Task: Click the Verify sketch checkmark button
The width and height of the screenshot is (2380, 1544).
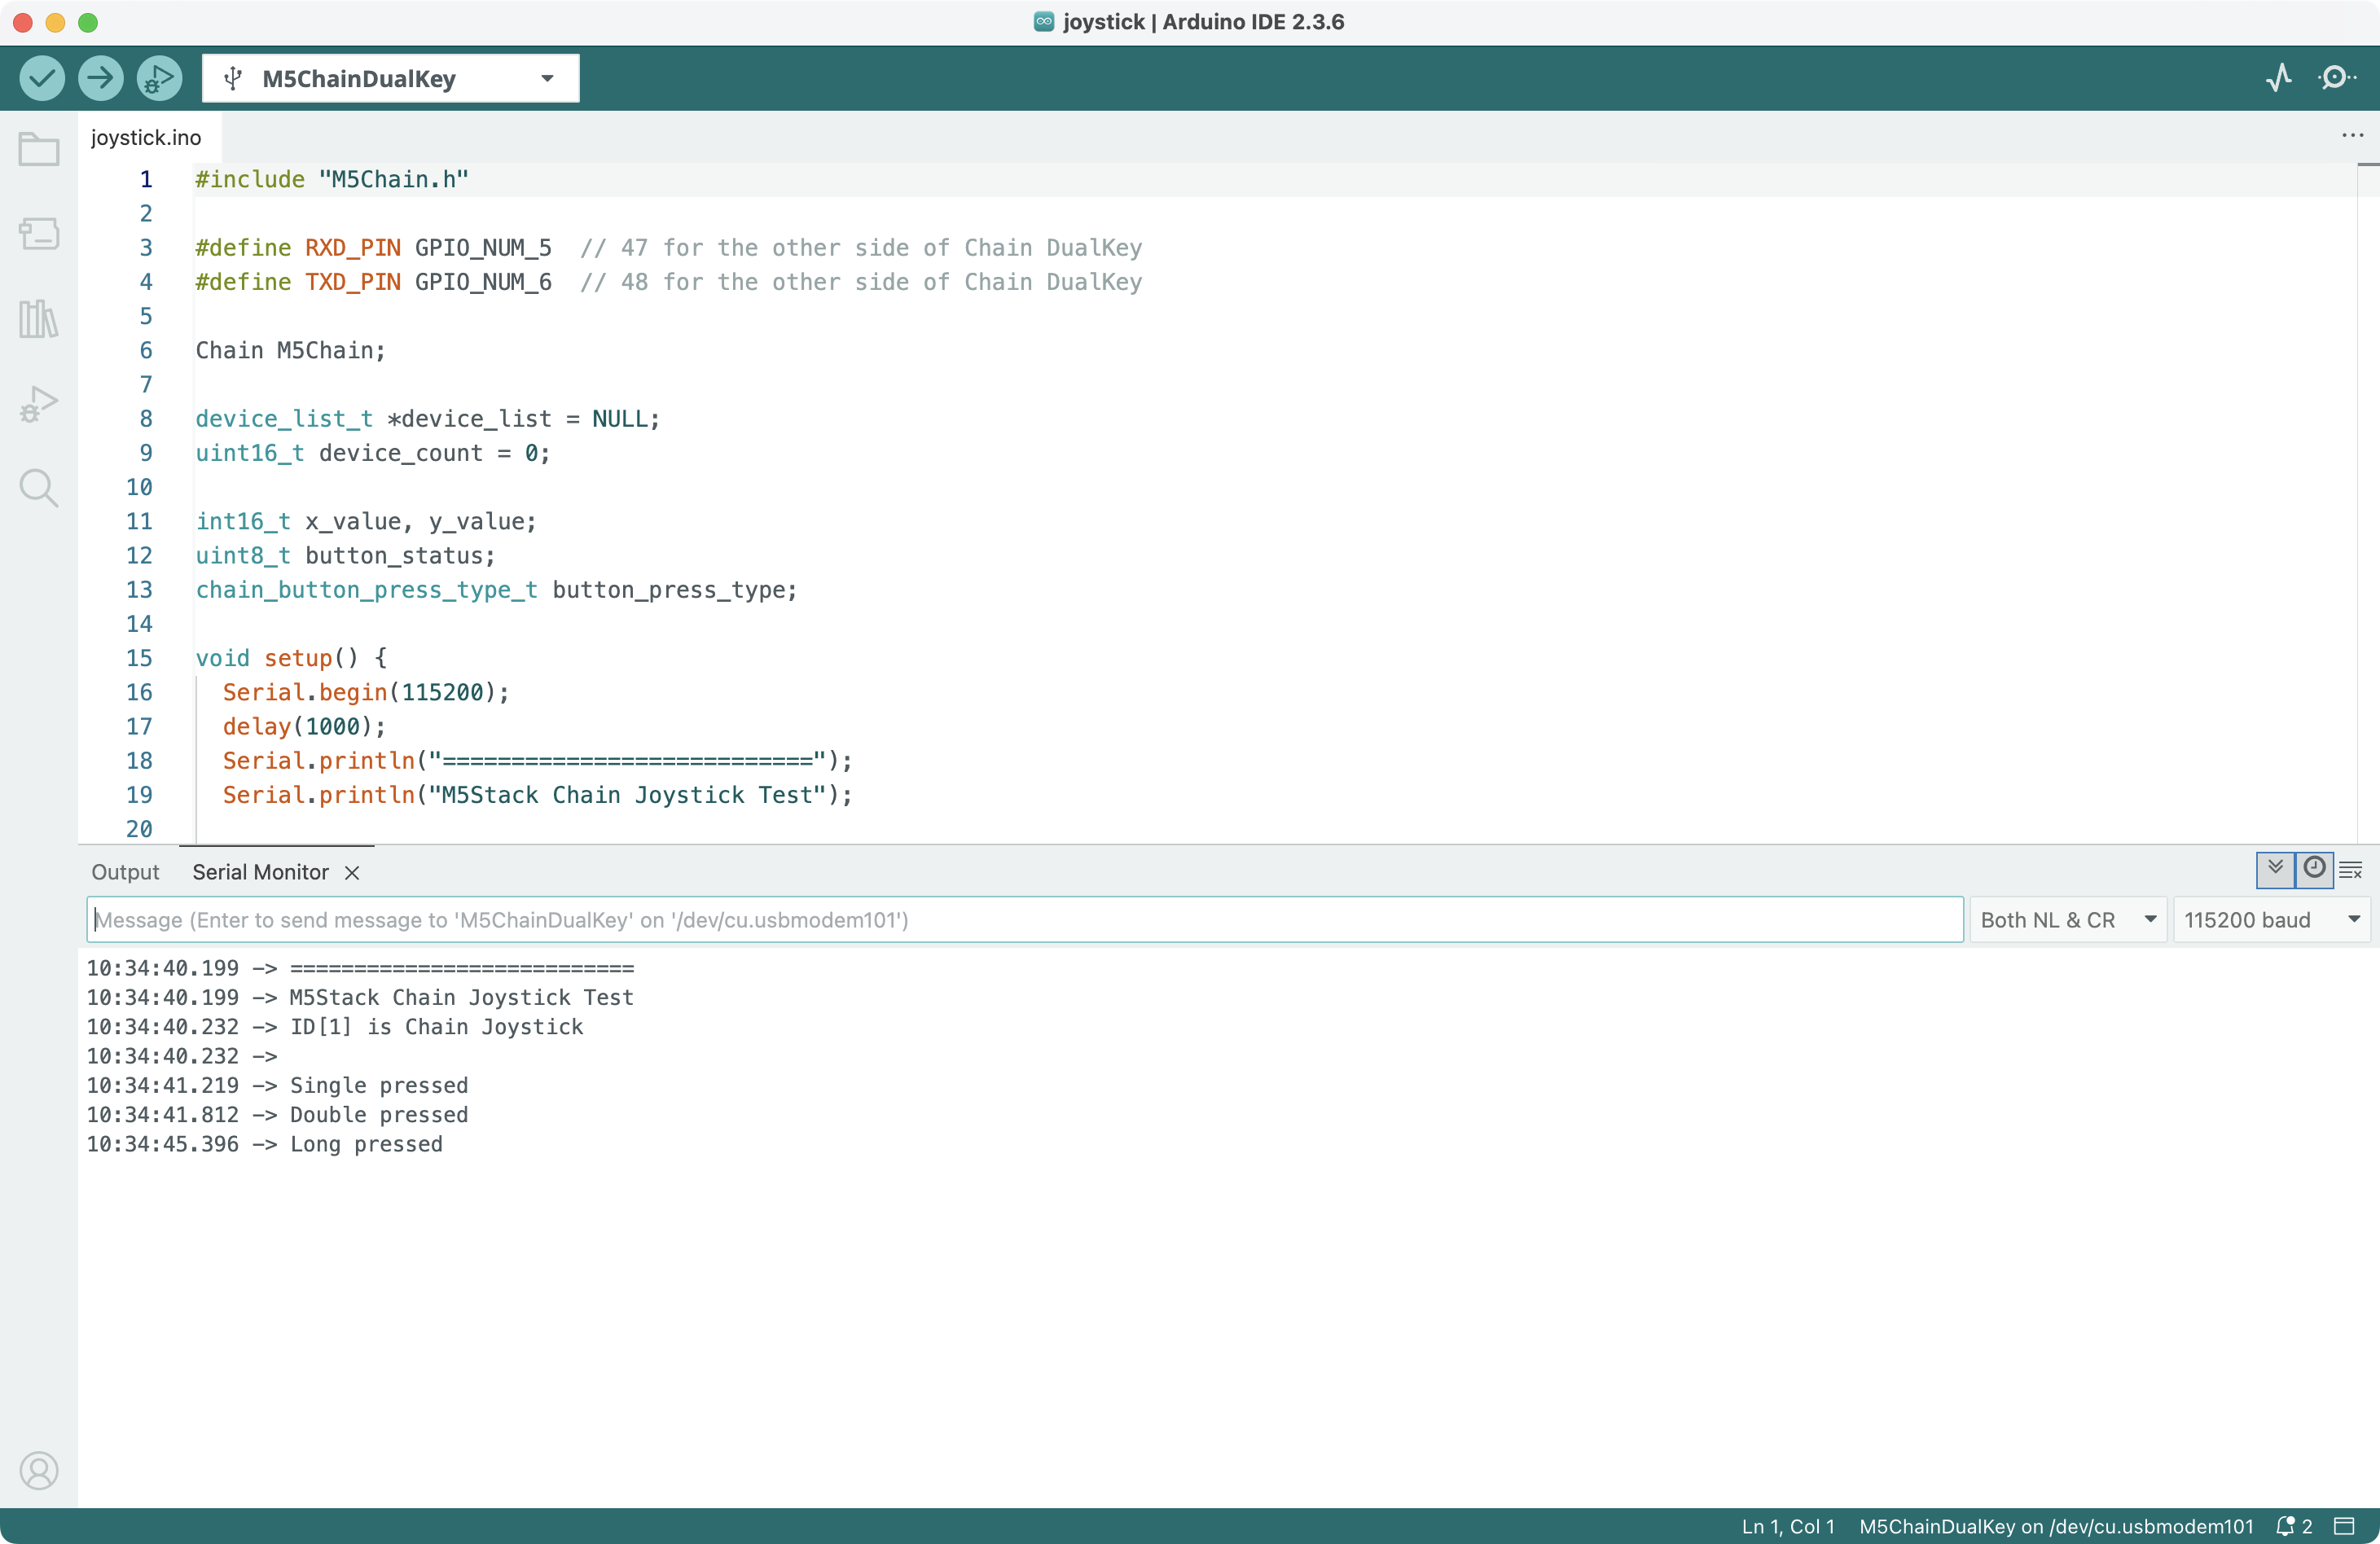Action: (x=42, y=78)
